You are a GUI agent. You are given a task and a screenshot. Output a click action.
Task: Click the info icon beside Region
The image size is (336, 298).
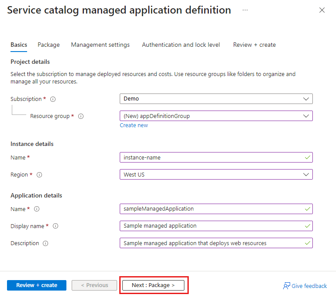tap(39, 175)
